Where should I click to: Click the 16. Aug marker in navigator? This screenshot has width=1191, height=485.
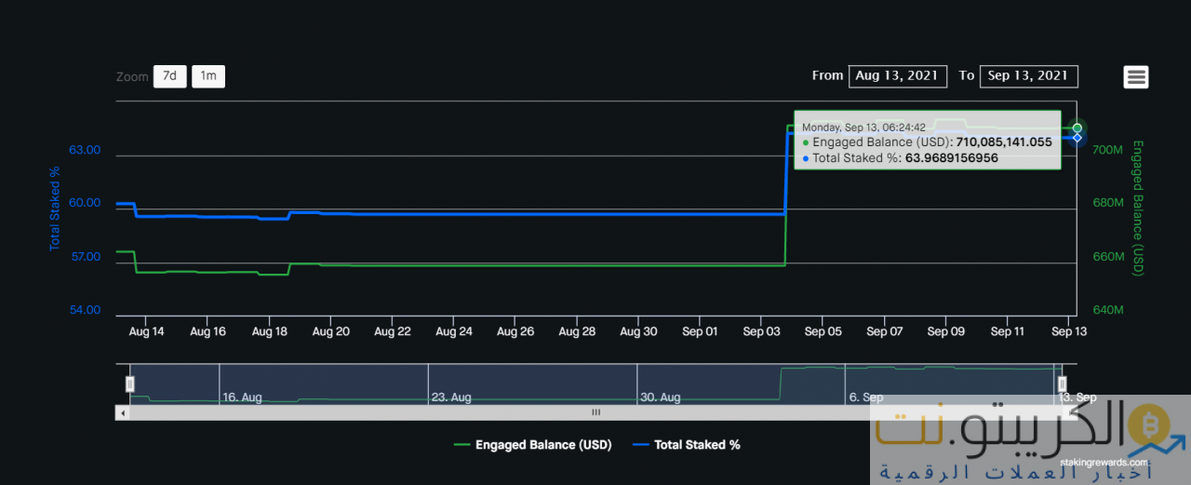[x=242, y=397]
